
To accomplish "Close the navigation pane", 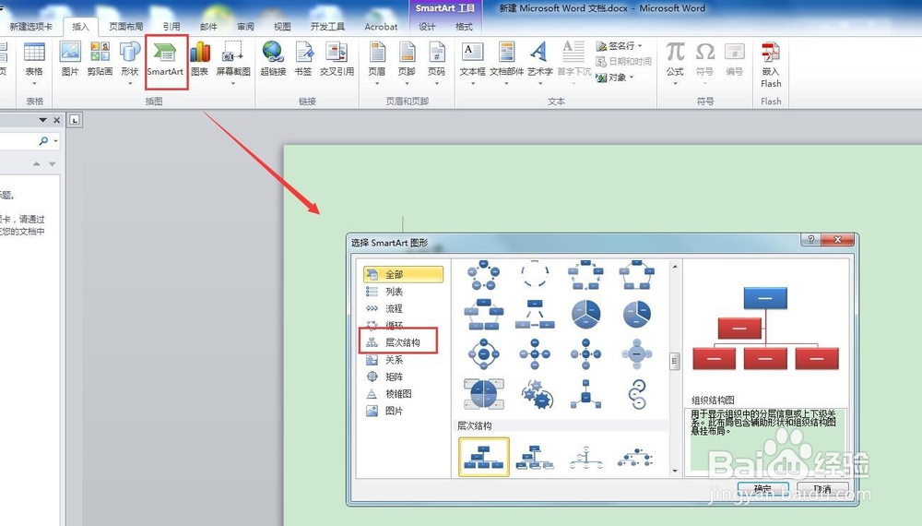I will 56,120.
